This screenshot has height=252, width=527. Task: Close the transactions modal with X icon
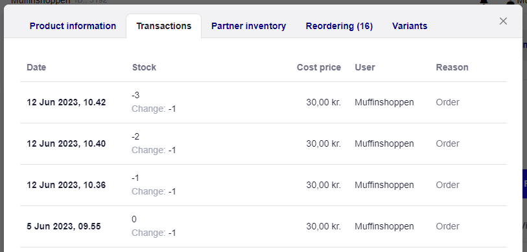point(503,21)
